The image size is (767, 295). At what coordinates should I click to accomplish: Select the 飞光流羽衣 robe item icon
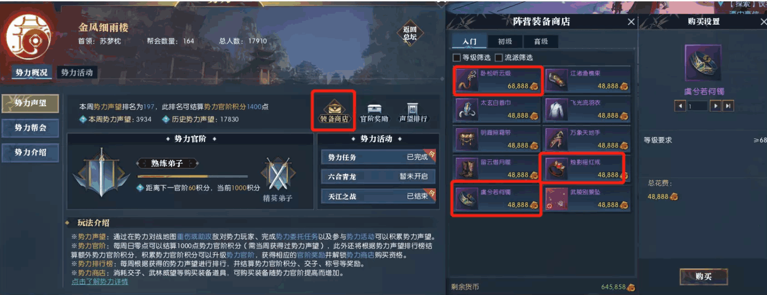click(556, 110)
